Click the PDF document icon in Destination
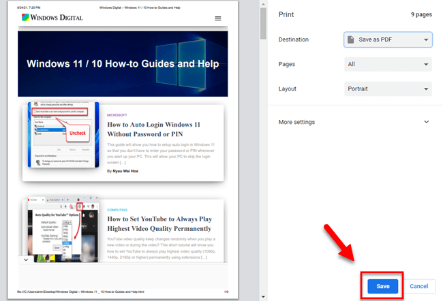 click(350, 39)
